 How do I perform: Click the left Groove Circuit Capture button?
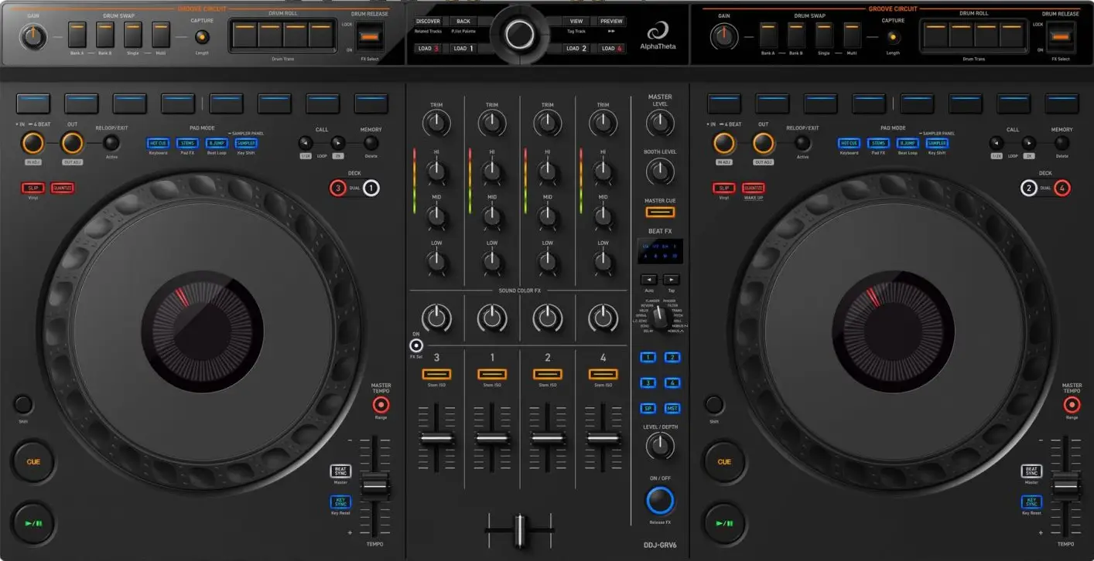pyautogui.click(x=202, y=36)
